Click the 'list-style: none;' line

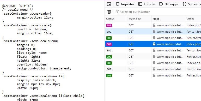[x=32, y=53]
